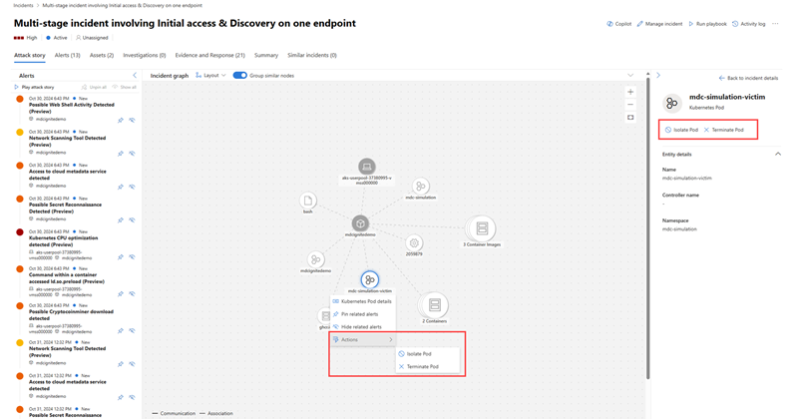Open Kubernetes CPU optimization detected alert
This screenshot has height=419, width=798.
64,241
